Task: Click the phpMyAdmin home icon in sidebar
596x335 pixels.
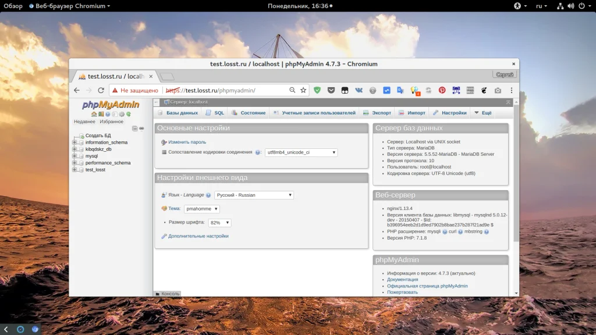Action: coord(94,114)
